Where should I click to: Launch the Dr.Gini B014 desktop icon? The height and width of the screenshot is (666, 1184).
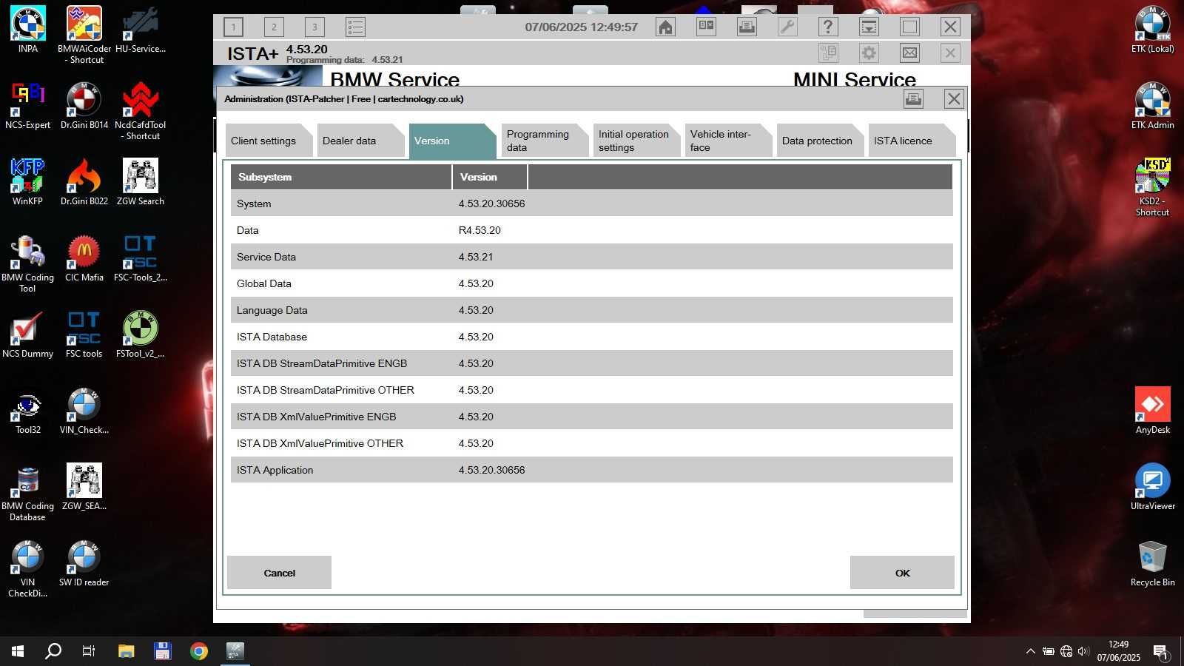pos(84,106)
